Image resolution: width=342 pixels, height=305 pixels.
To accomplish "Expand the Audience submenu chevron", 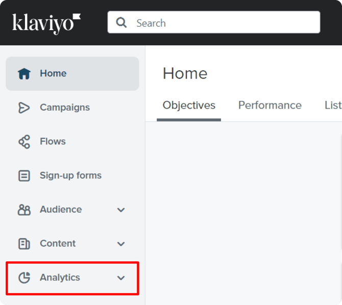I will click(121, 210).
